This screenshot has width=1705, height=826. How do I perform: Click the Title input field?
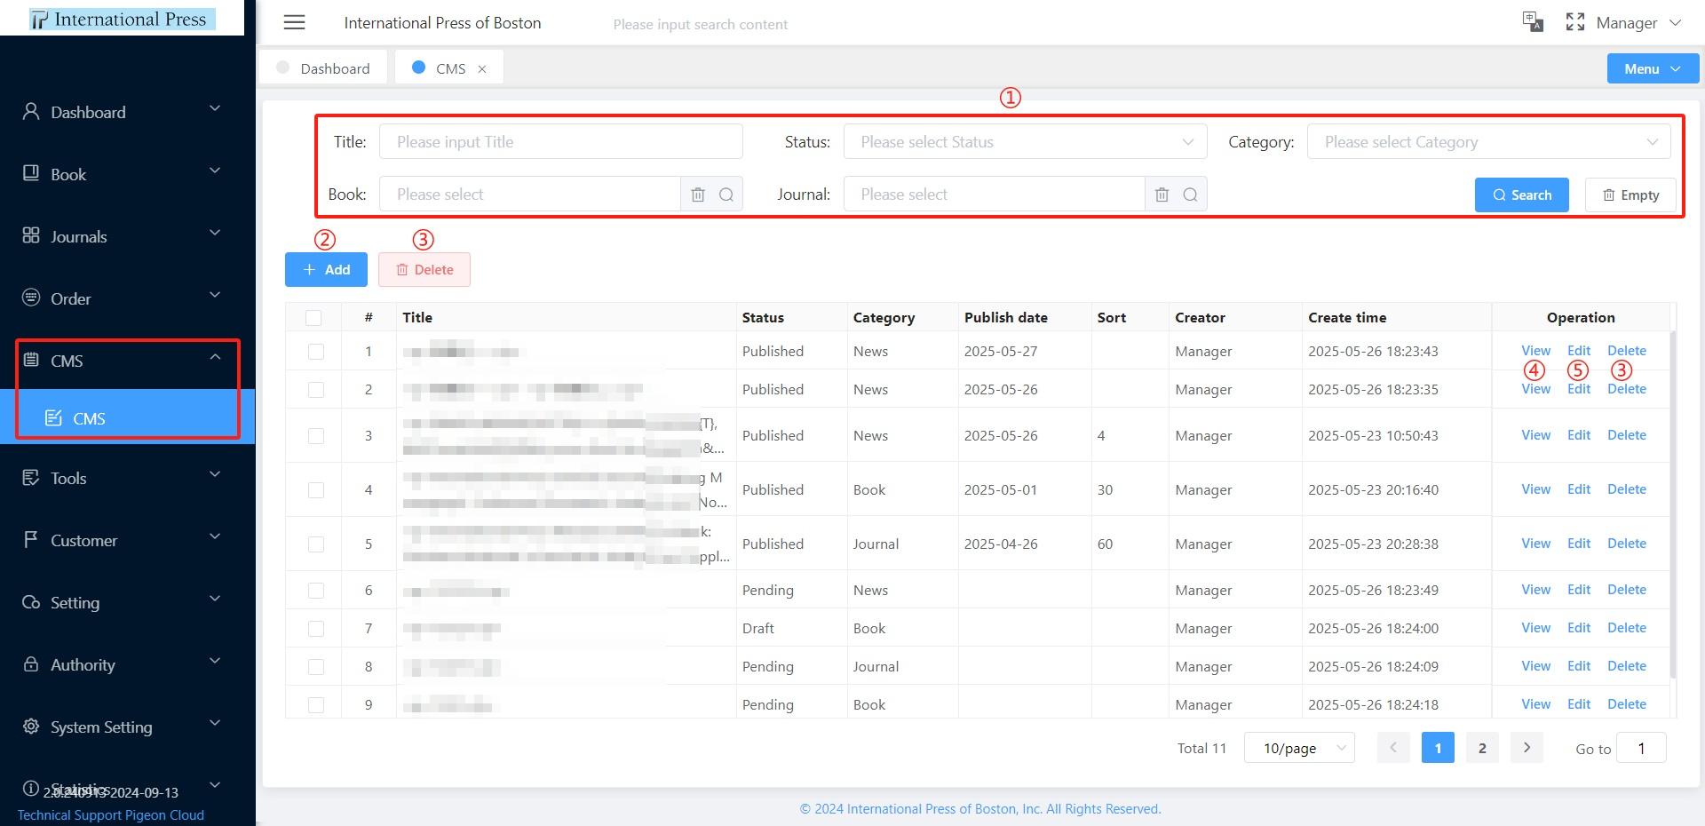560,142
